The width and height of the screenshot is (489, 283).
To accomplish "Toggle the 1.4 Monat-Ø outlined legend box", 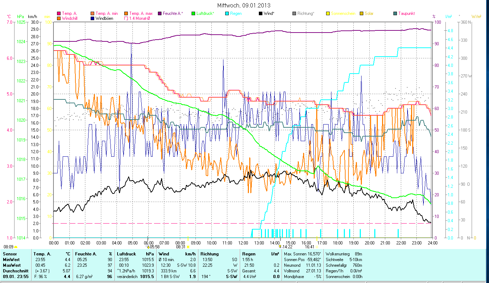I will (x=126, y=18).
